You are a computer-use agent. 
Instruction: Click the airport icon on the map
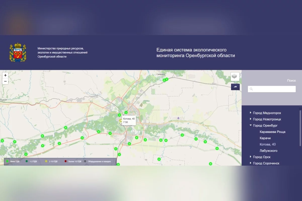178,118
